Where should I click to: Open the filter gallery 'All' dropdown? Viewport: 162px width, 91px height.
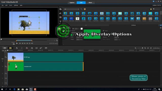[71, 9]
